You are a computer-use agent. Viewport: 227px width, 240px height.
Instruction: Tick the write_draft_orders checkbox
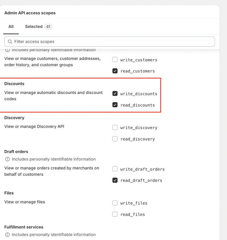[115, 169]
